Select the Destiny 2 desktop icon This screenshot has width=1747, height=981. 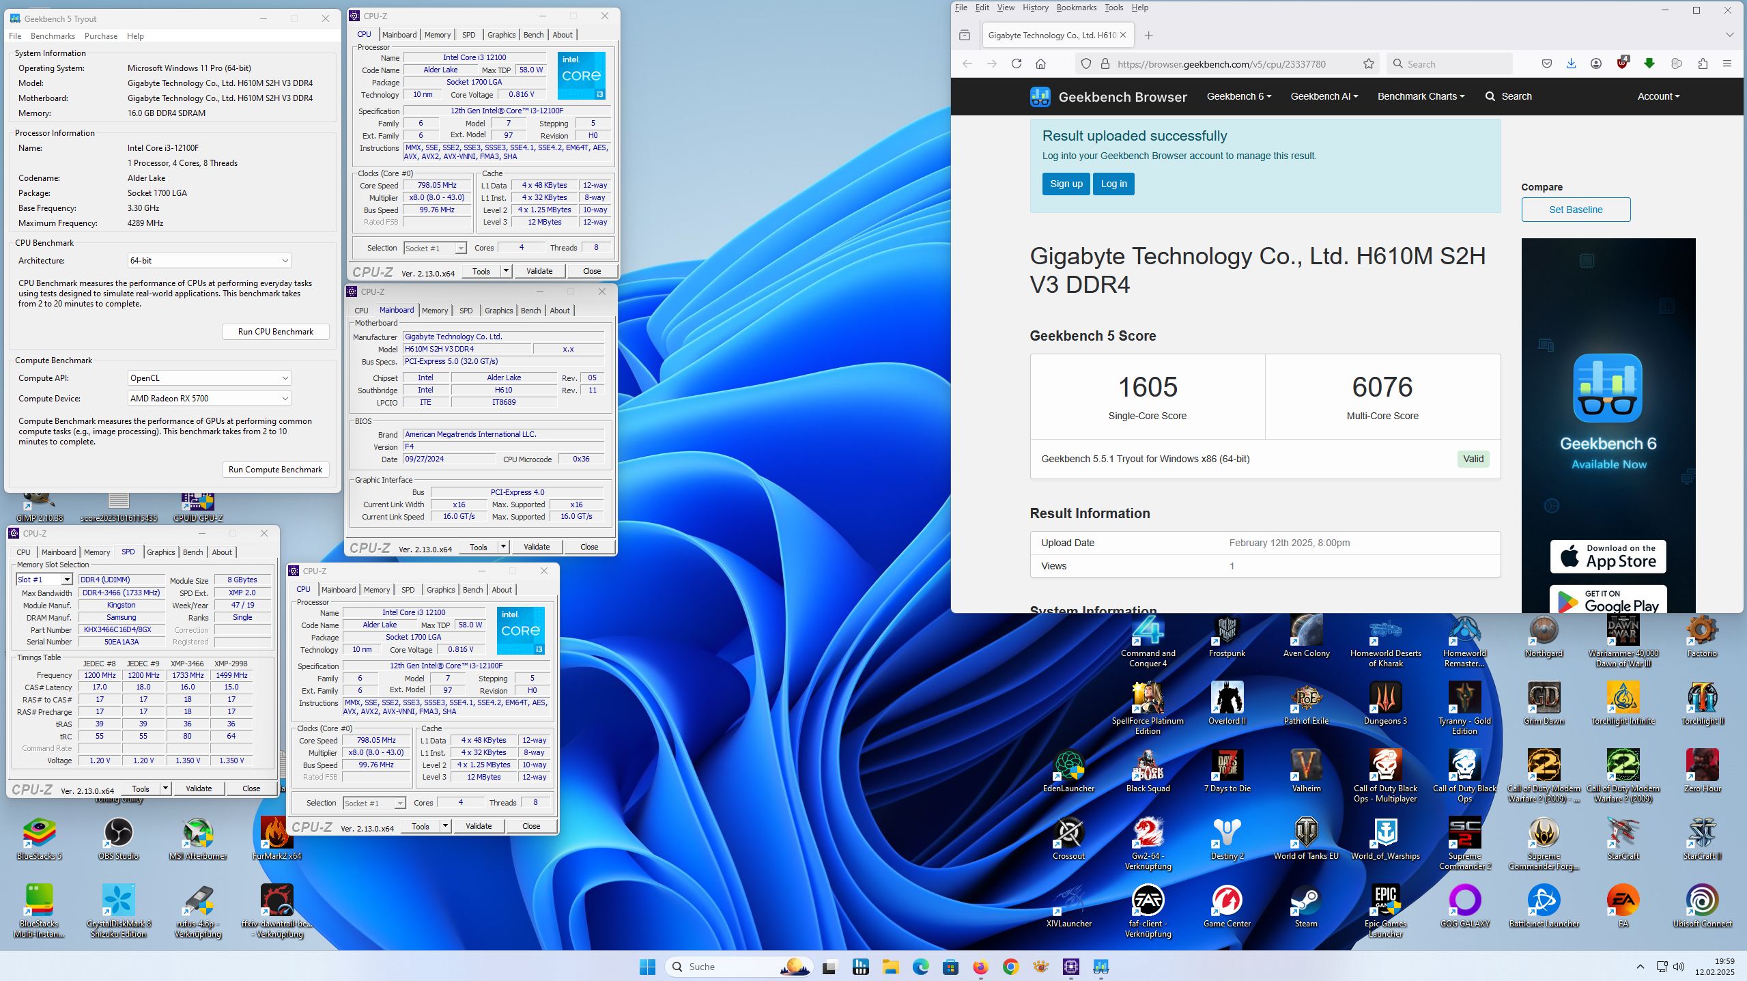[1227, 838]
